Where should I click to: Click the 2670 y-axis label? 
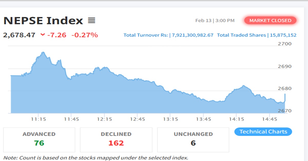tap(285, 111)
